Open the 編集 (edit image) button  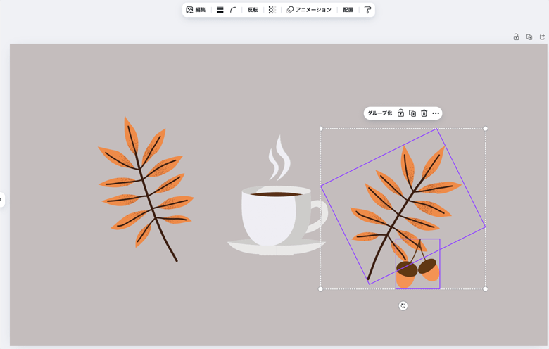pos(196,10)
